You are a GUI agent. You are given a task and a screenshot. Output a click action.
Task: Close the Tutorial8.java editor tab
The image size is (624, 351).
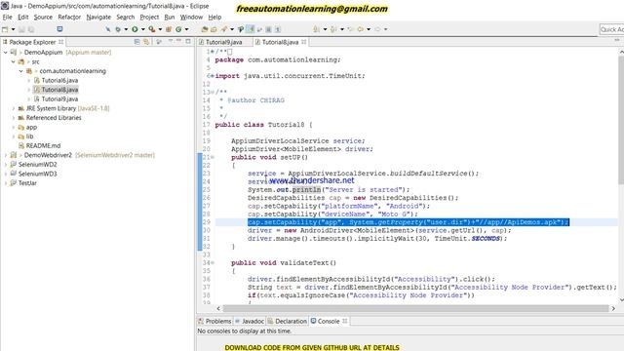point(304,42)
